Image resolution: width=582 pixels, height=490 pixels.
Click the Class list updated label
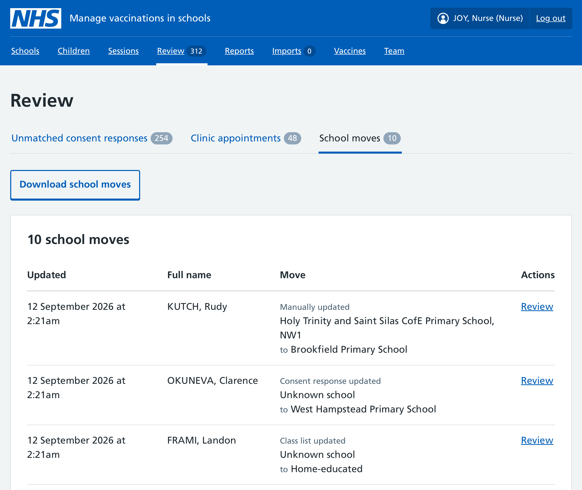click(312, 441)
